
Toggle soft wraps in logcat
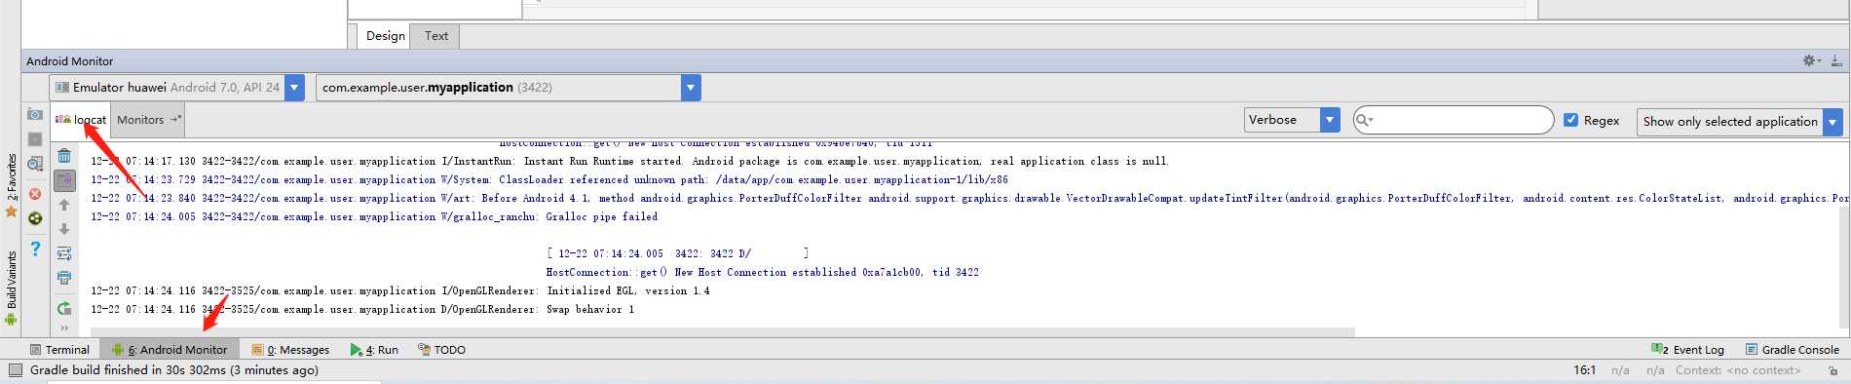point(64,253)
